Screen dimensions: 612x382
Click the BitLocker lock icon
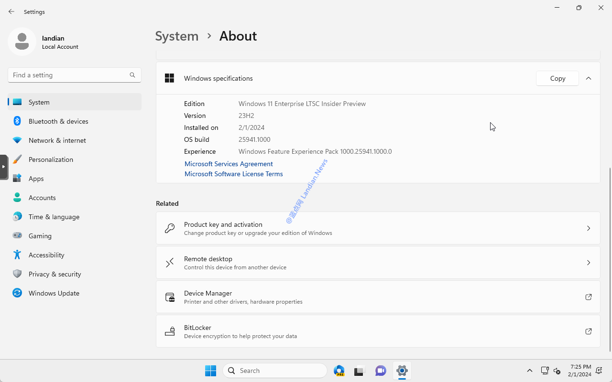[170, 331]
